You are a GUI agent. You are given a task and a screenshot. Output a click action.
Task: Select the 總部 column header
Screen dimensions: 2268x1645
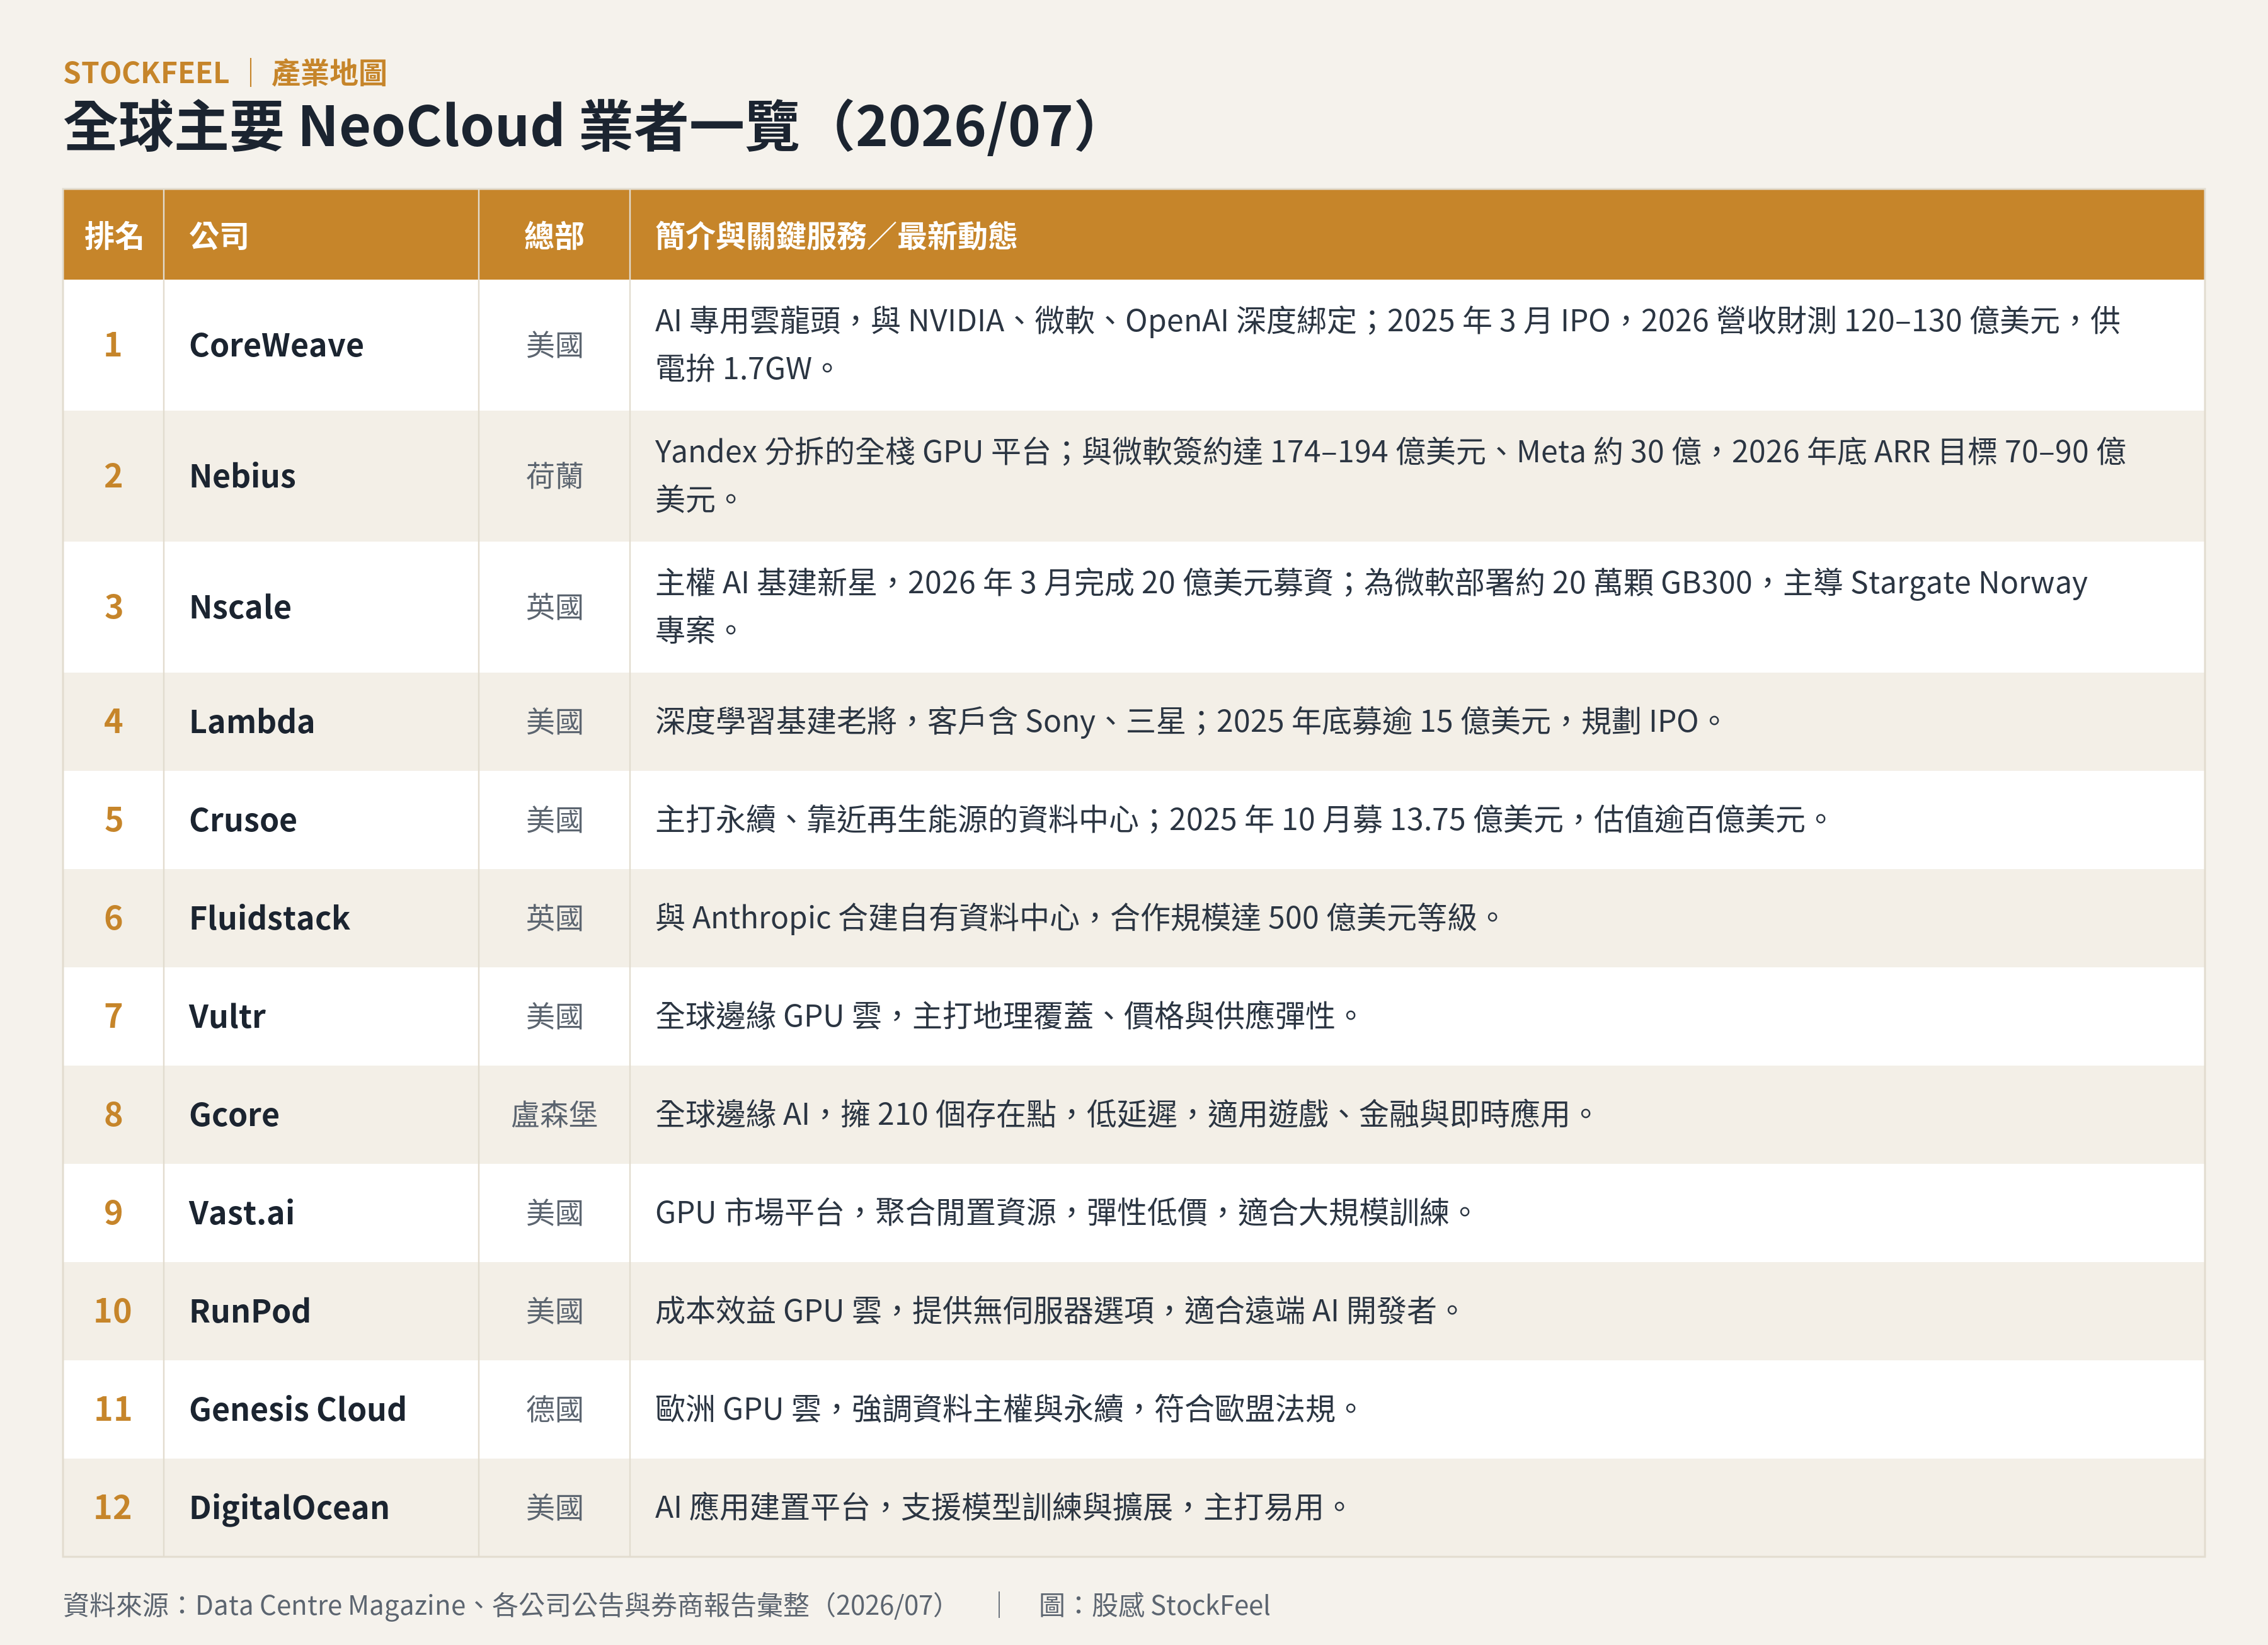(x=554, y=236)
